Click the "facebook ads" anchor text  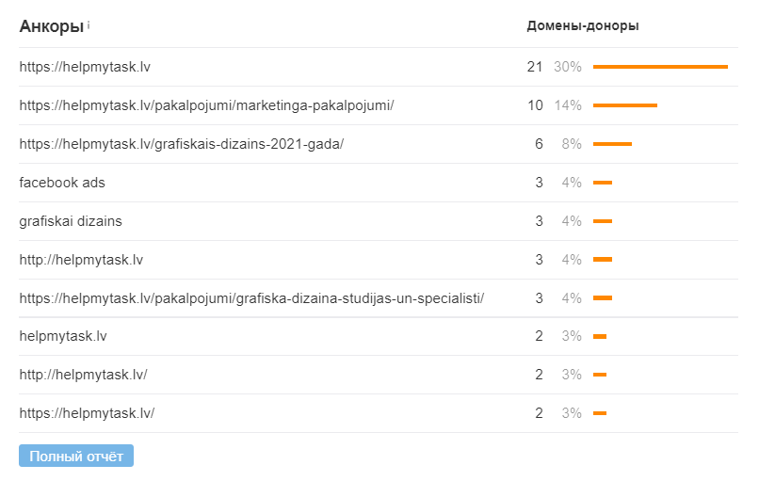62,183
